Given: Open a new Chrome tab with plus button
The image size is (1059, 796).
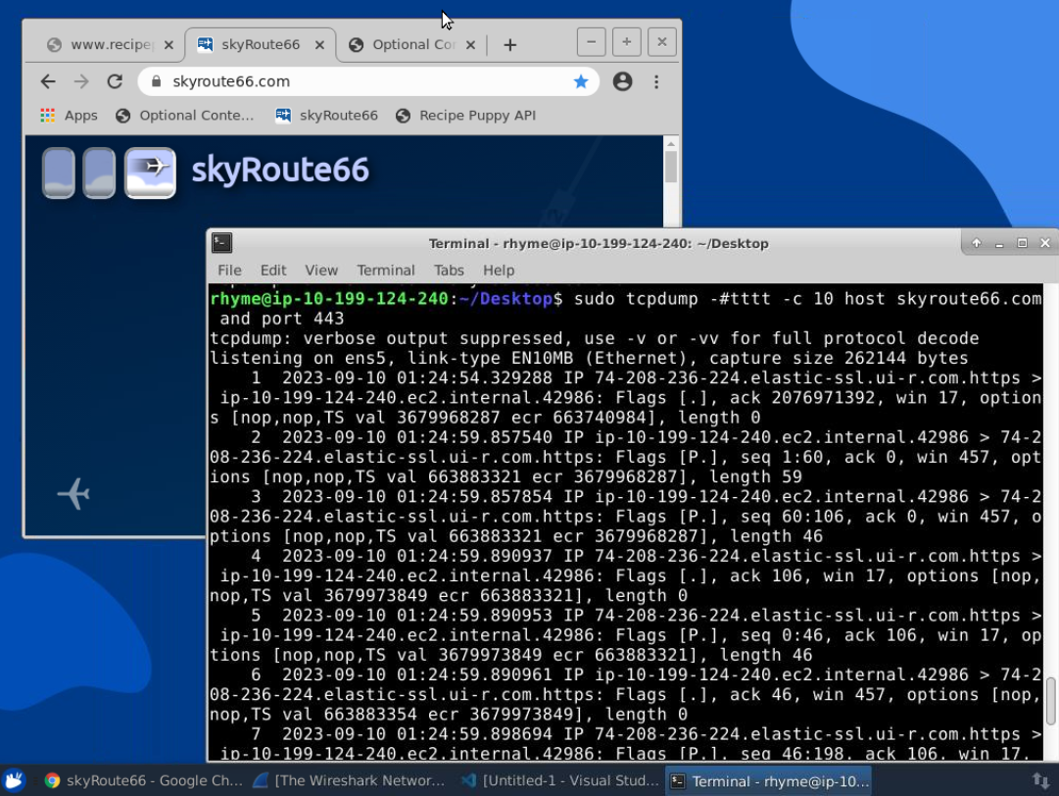Looking at the screenshot, I should 510,44.
